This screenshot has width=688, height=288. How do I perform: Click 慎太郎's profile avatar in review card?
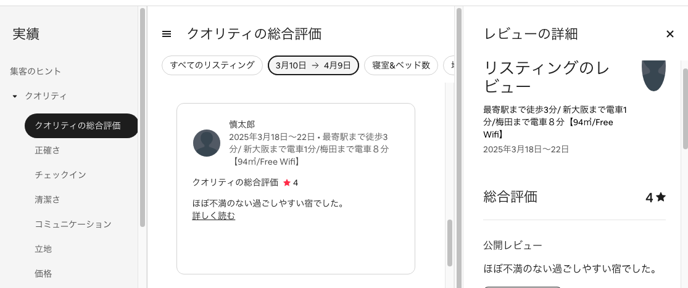[207, 143]
